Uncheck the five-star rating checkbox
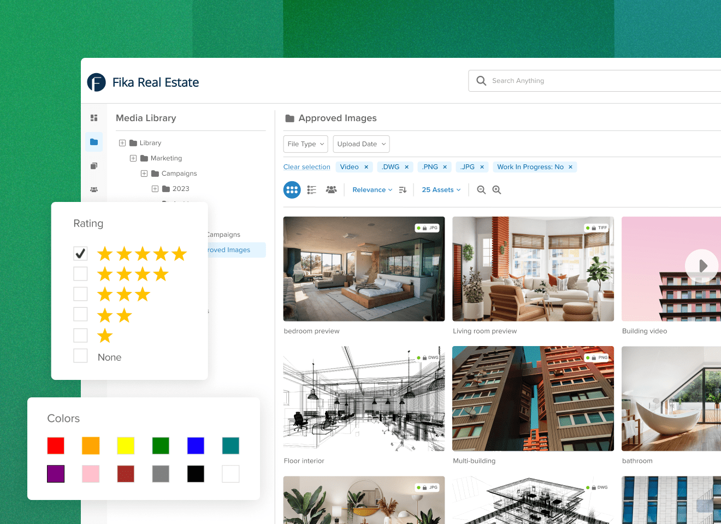 tap(80, 253)
